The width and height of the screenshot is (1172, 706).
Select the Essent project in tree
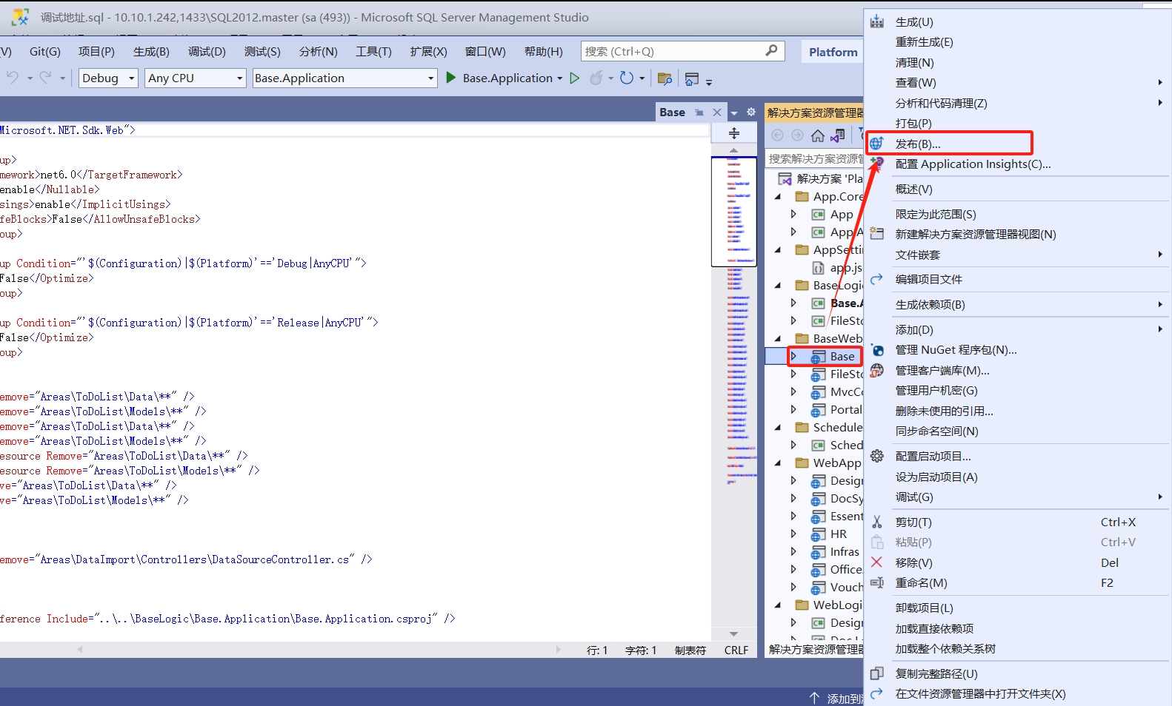tap(846, 516)
